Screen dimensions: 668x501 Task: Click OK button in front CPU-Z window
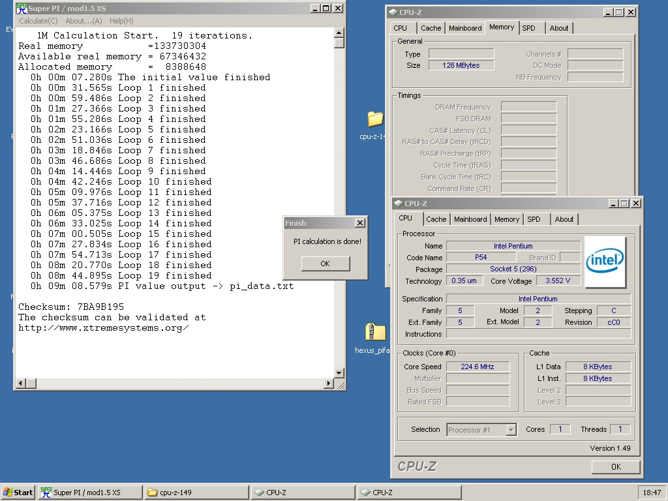616,467
